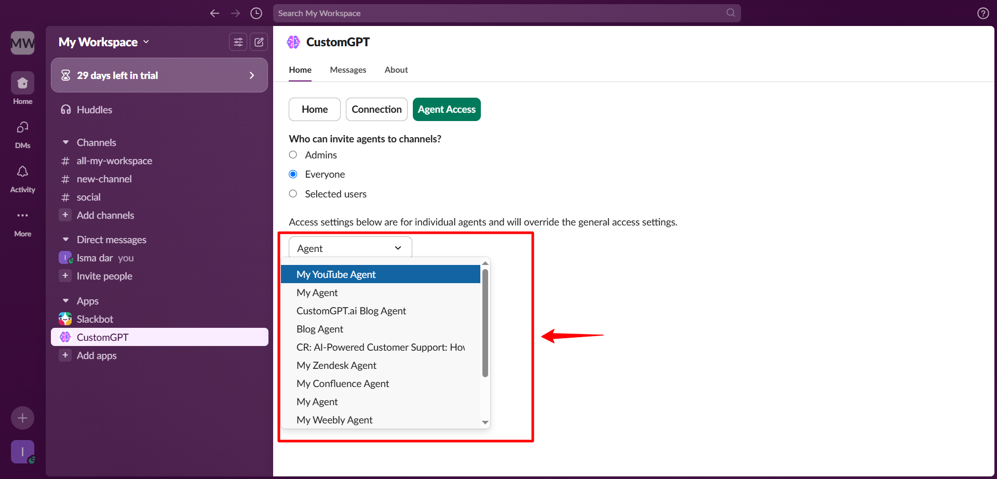Image resolution: width=997 pixels, height=479 pixels.
Task: Click Add apps link
Action: click(x=97, y=355)
